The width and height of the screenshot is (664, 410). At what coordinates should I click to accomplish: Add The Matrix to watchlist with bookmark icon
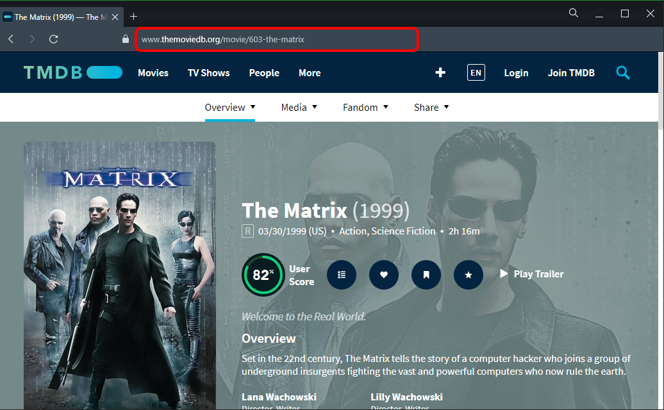426,275
